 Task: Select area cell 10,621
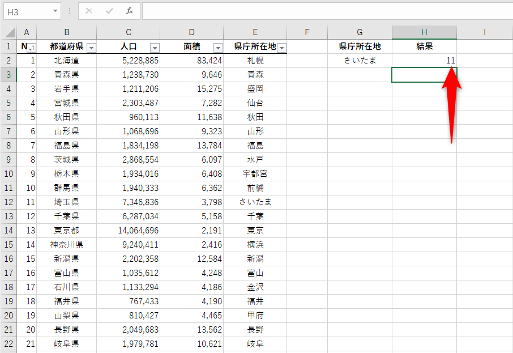[192, 343]
